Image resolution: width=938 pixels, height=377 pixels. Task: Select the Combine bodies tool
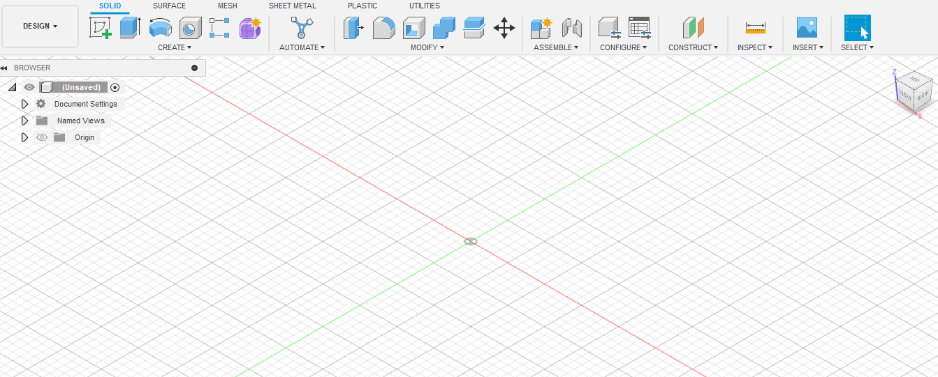(444, 28)
